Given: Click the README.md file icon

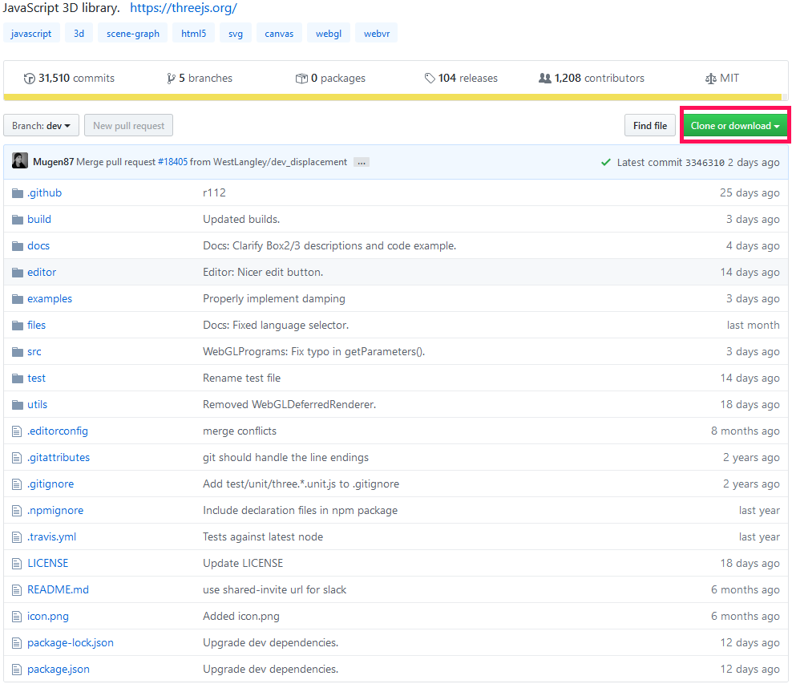Looking at the screenshot, I should click(17, 590).
